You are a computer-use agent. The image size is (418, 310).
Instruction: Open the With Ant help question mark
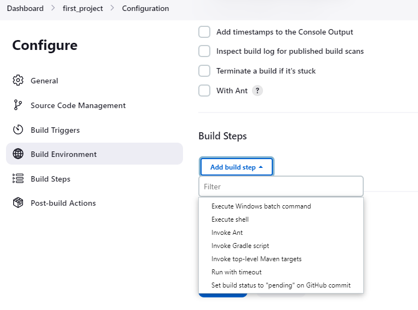[257, 91]
